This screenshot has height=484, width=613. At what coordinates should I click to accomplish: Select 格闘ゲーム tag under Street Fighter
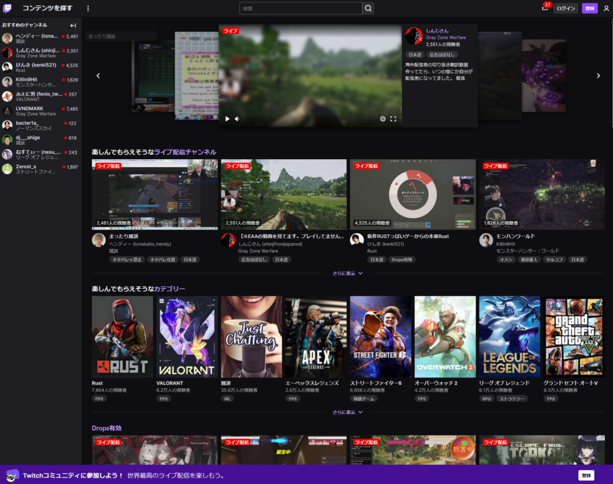click(x=363, y=399)
